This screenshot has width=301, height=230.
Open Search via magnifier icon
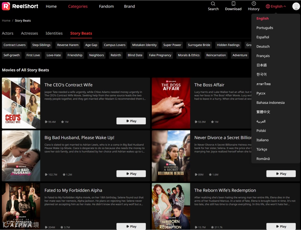tap(213, 4)
